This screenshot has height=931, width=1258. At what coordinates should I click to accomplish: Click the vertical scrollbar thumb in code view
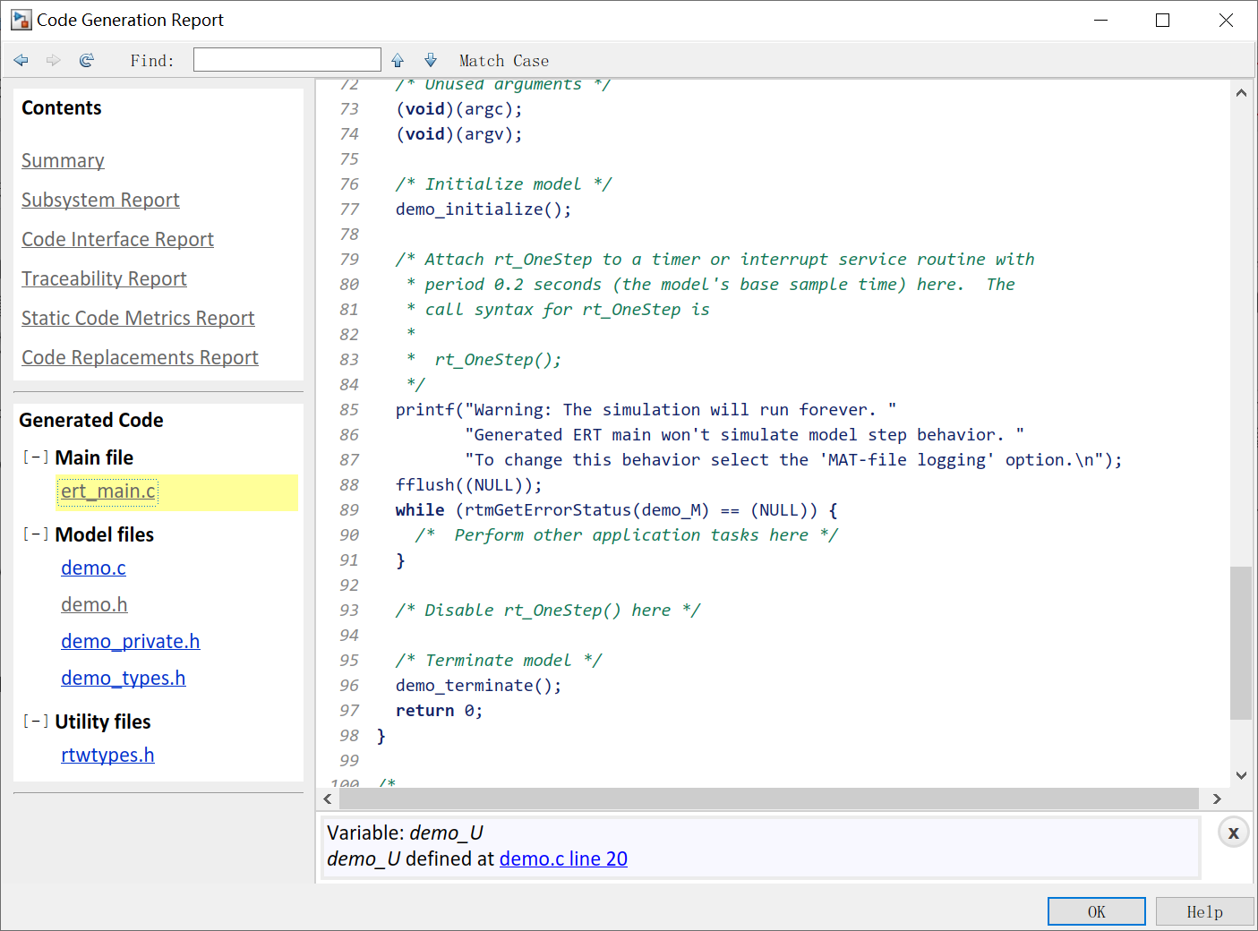click(x=1241, y=643)
